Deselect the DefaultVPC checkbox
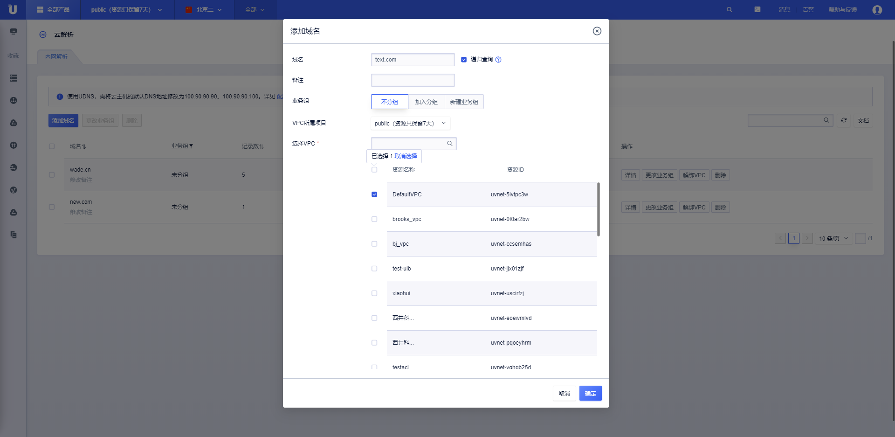This screenshot has width=895, height=437. coord(374,194)
